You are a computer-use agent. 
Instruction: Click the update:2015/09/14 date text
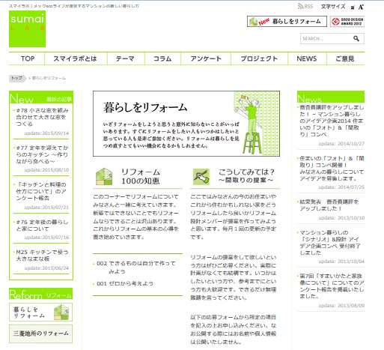(x=46, y=133)
